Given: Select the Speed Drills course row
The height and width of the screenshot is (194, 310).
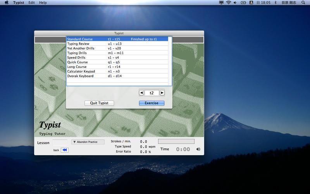Looking at the screenshot, I should click(x=117, y=57).
